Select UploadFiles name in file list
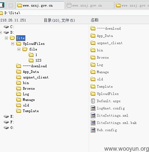The height and width of the screenshot is (152, 149). (108, 94)
